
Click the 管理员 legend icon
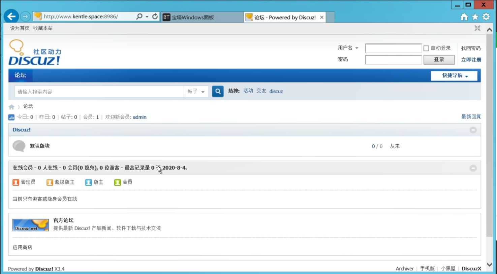(x=16, y=182)
